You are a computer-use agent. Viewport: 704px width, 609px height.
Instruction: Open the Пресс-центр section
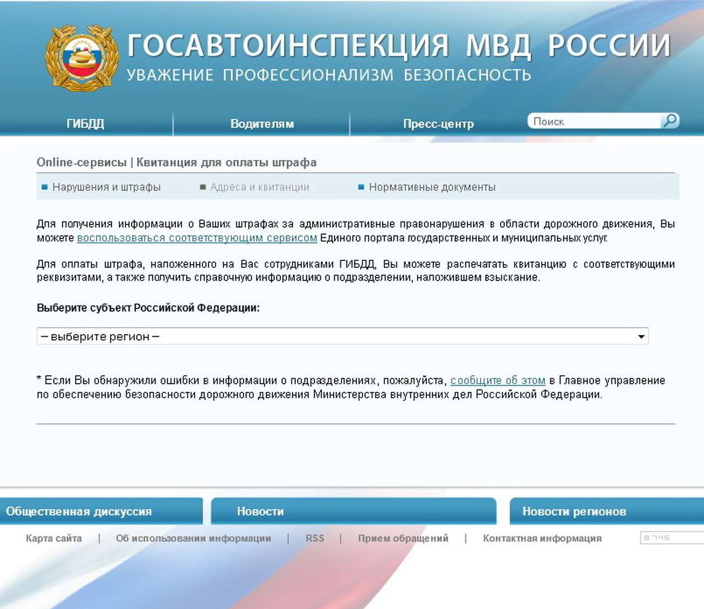point(439,123)
